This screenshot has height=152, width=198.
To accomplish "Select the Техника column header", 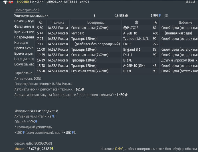I will 58,22.
